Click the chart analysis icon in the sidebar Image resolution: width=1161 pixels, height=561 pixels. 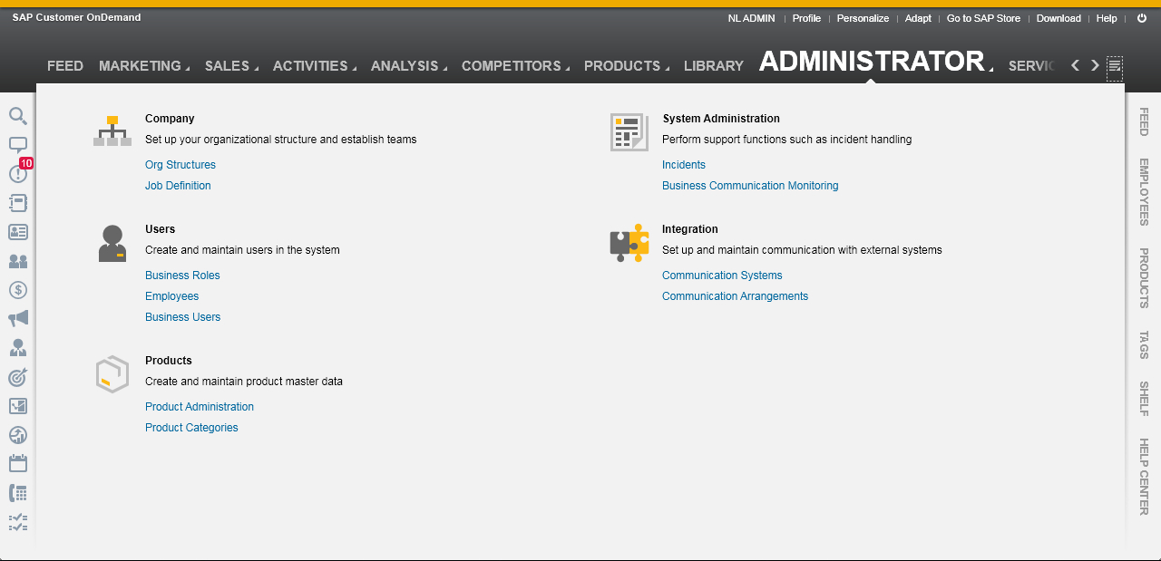18,406
